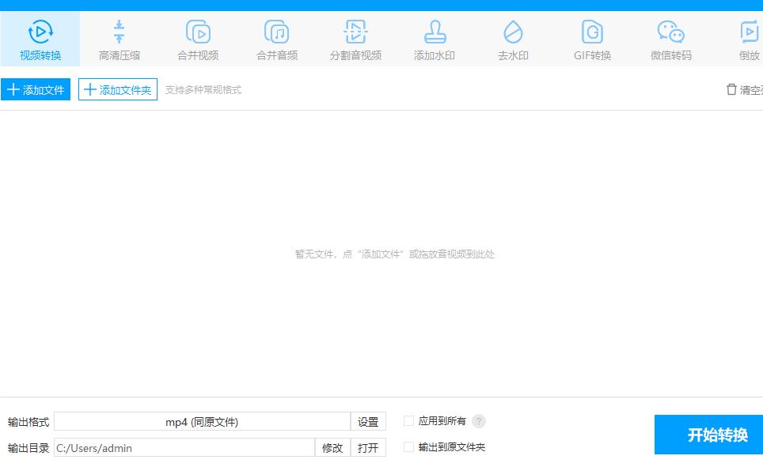Viewport: 763px width, 467px height.
Task: Click the output directory path field
Action: (x=182, y=447)
